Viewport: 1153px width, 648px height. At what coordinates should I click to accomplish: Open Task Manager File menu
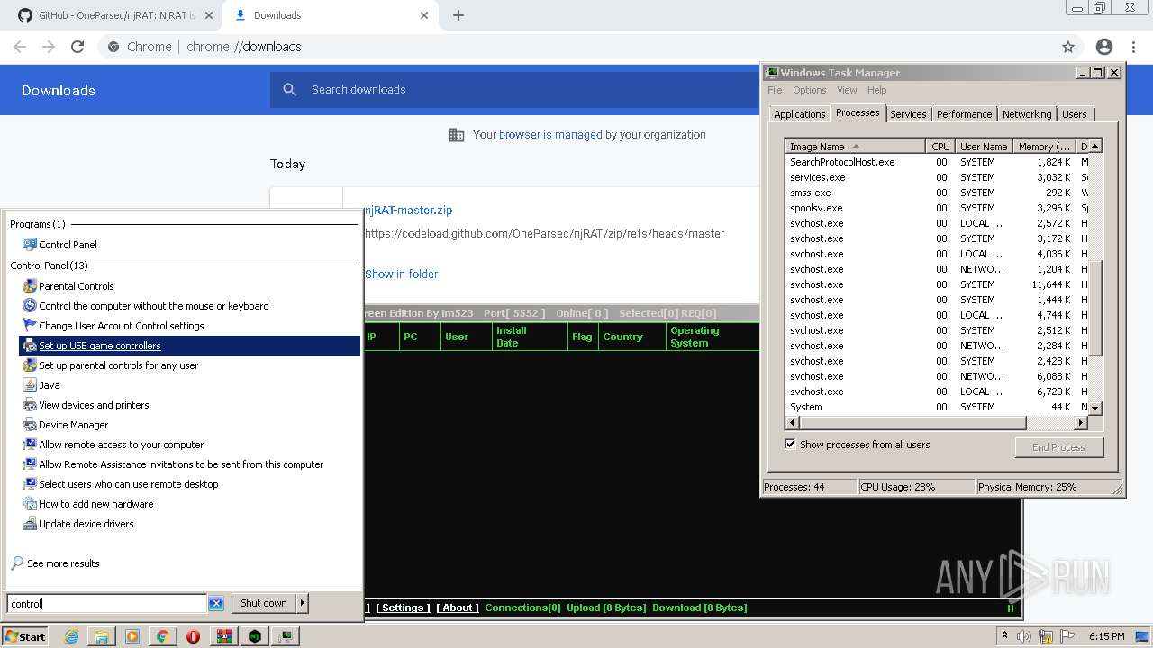775,90
